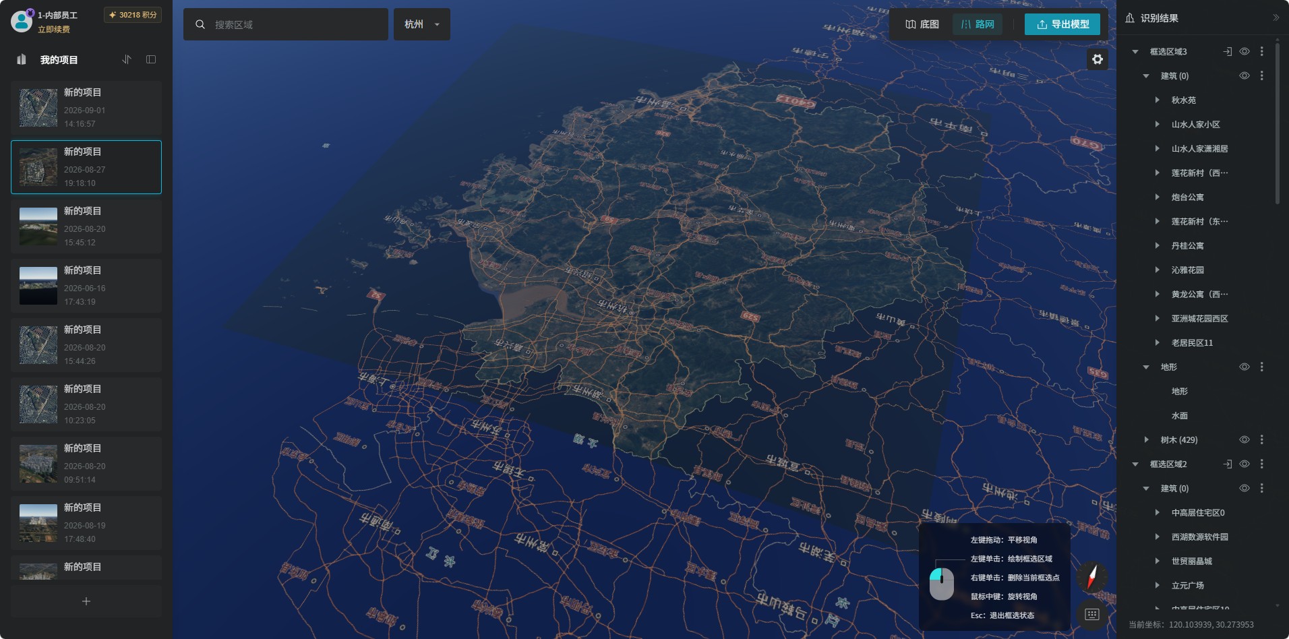Open project dated 2026-08-20 15:44:26
1289x639 pixels.
point(86,345)
